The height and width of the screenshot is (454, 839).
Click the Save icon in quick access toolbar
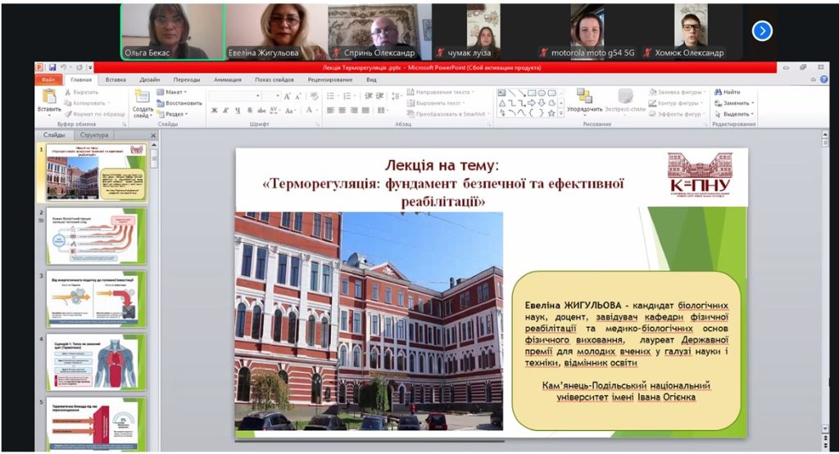(x=52, y=67)
